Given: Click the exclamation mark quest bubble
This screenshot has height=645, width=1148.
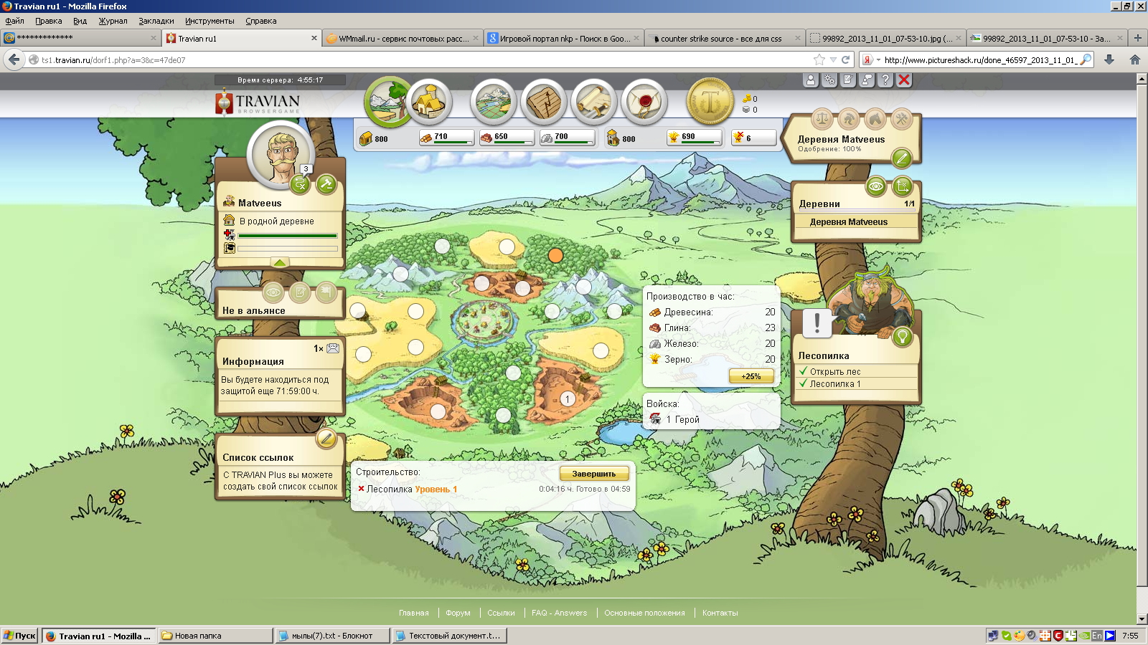Looking at the screenshot, I should [817, 324].
